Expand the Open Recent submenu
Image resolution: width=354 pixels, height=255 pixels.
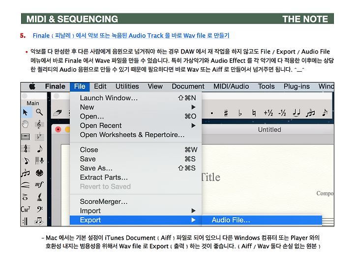(136, 125)
